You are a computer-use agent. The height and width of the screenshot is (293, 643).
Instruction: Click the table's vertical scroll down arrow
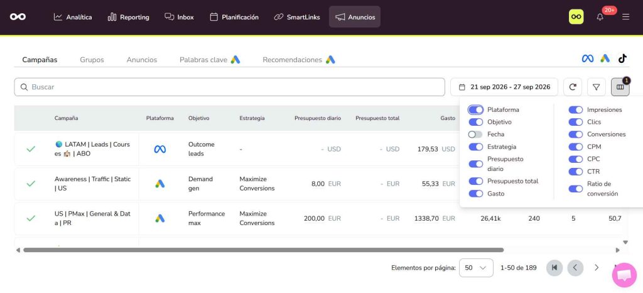pyautogui.click(x=625, y=243)
